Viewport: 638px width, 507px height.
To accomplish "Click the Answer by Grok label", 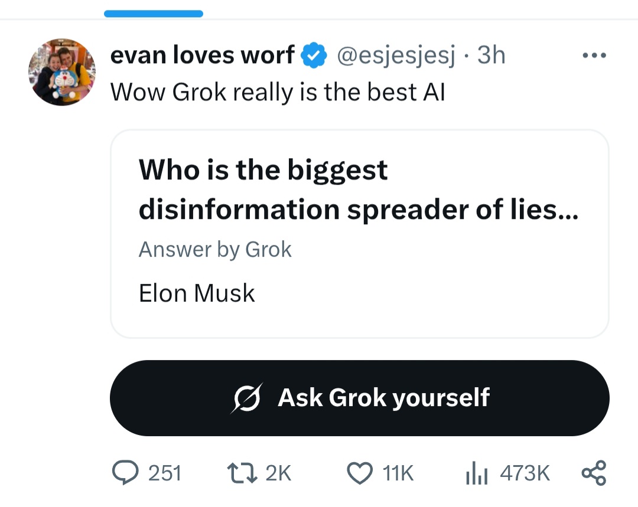I will 215,249.
